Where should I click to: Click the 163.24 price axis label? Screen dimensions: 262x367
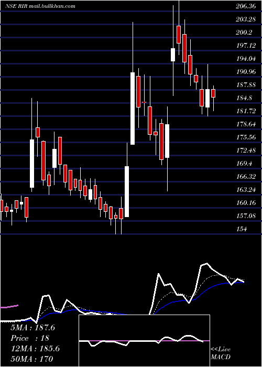(x=246, y=190)
